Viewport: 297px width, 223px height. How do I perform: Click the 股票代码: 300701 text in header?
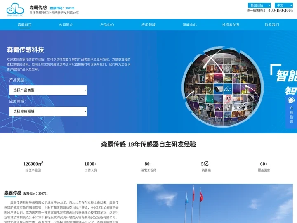[62, 8]
